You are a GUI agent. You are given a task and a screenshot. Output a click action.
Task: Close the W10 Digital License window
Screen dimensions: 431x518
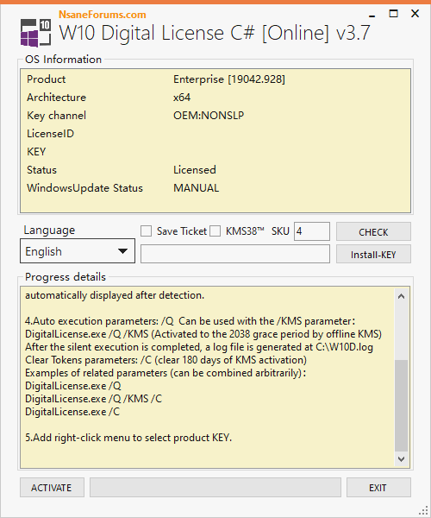tap(415, 14)
